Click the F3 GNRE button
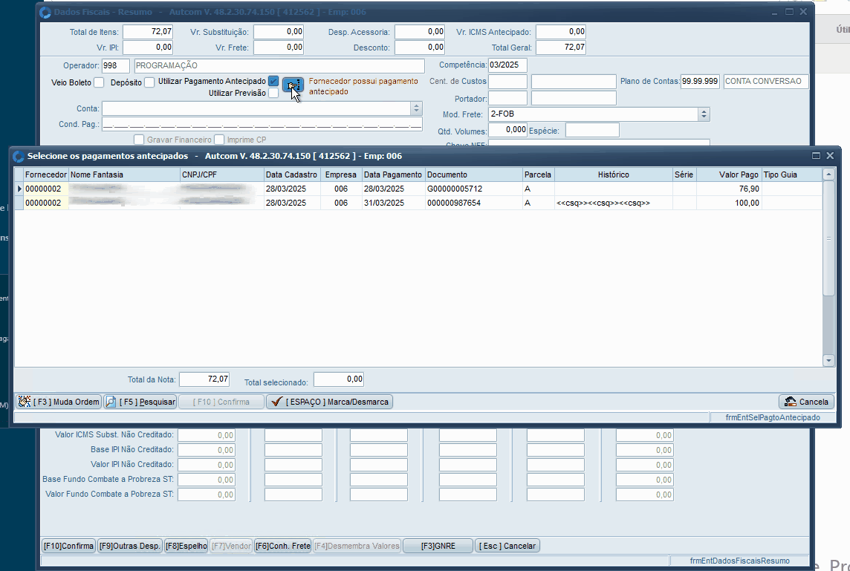 (x=438, y=546)
